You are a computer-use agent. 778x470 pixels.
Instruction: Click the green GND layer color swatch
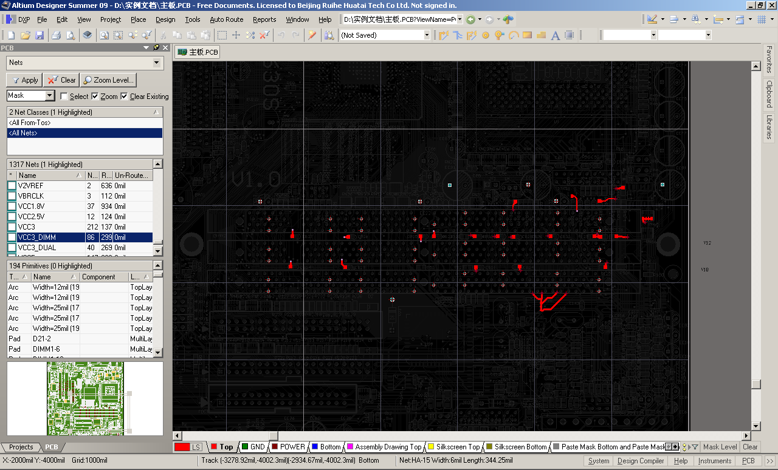point(245,447)
